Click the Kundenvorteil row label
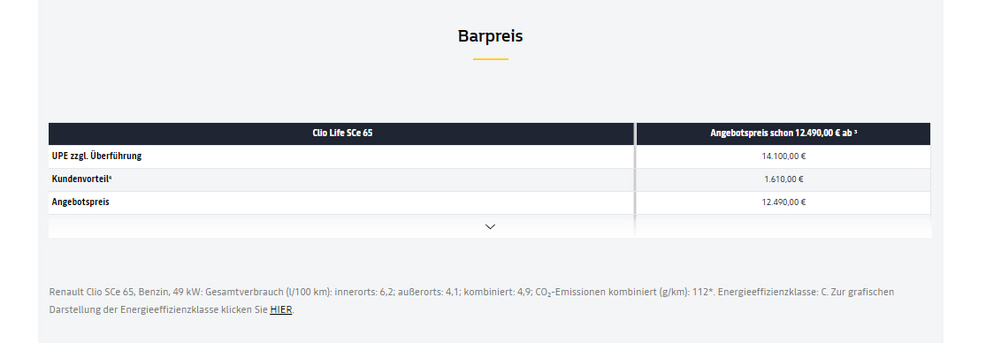 tap(80, 179)
